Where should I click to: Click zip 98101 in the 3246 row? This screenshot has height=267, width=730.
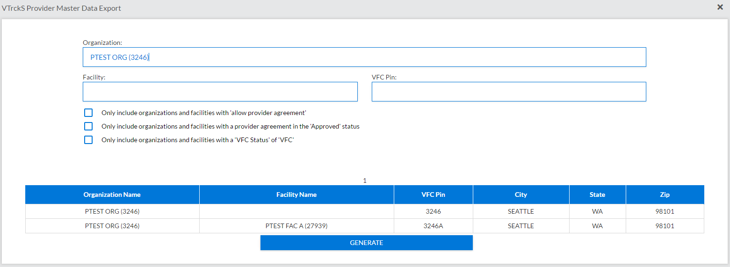[665, 211]
